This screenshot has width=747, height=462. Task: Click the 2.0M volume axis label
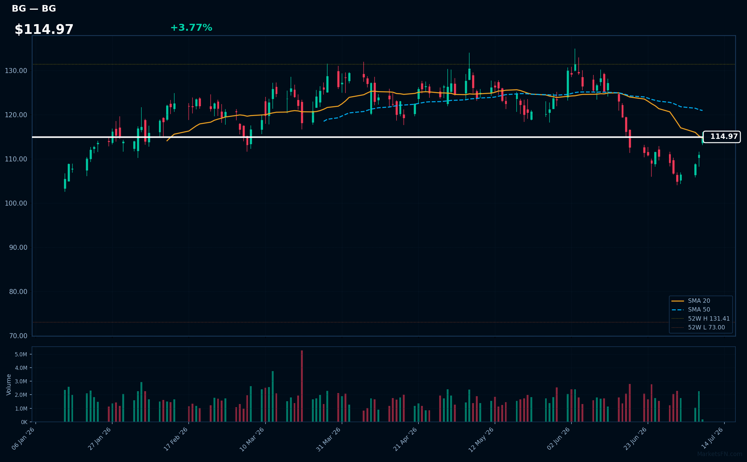[x=21, y=395]
